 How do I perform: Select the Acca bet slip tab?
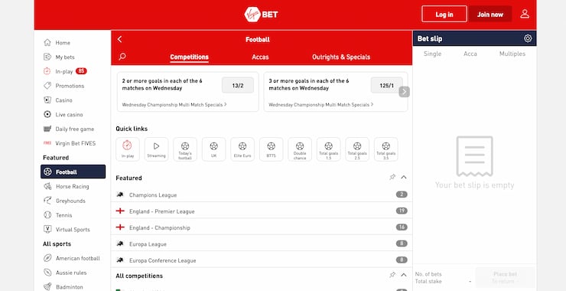click(x=470, y=54)
